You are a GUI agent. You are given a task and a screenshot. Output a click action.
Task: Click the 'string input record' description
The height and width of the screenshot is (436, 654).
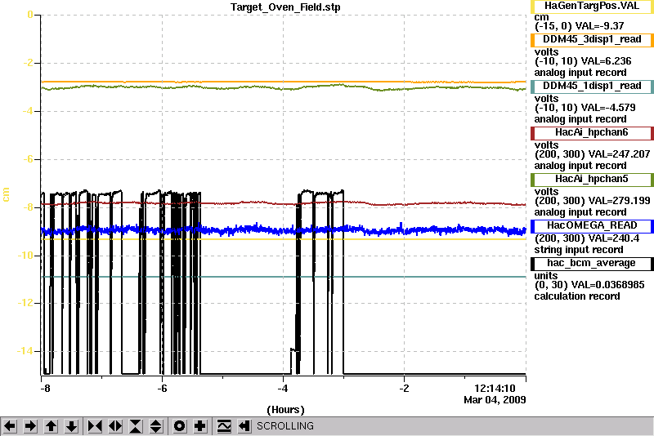(x=579, y=250)
